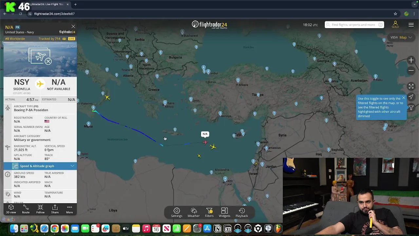Open the VIEW Map dropdown

pyautogui.click(x=401, y=37)
